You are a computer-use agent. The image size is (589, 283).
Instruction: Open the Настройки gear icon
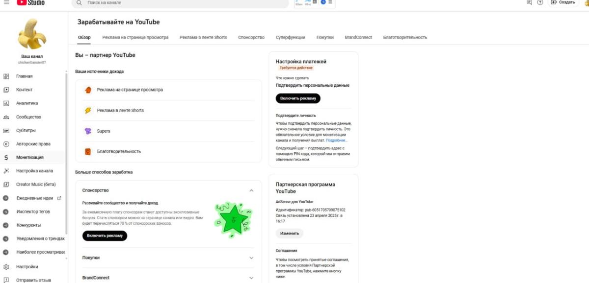[x=6, y=267]
